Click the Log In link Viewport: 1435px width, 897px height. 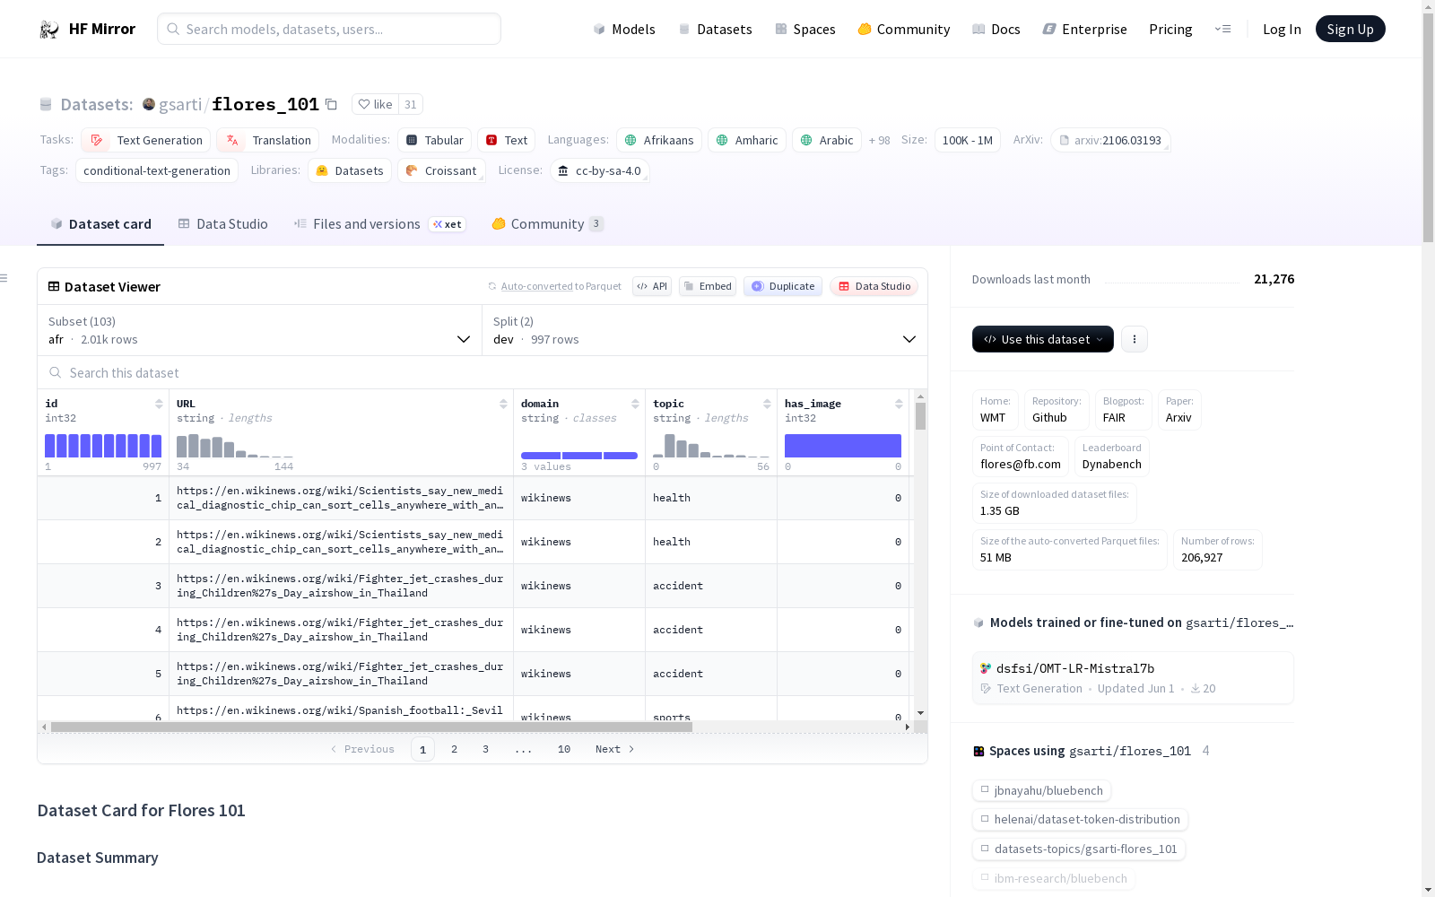click(x=1282, y=30)
